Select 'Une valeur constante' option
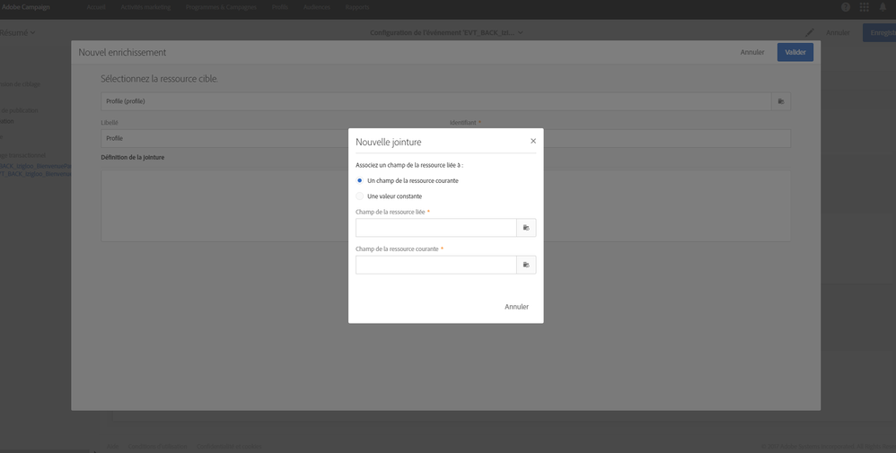This screenshot has height=453, width=896. coord(360,196)
